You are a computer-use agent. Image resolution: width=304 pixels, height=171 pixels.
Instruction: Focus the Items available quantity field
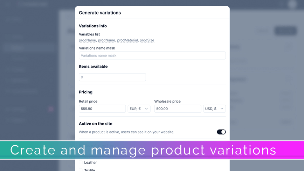(112, 77)
